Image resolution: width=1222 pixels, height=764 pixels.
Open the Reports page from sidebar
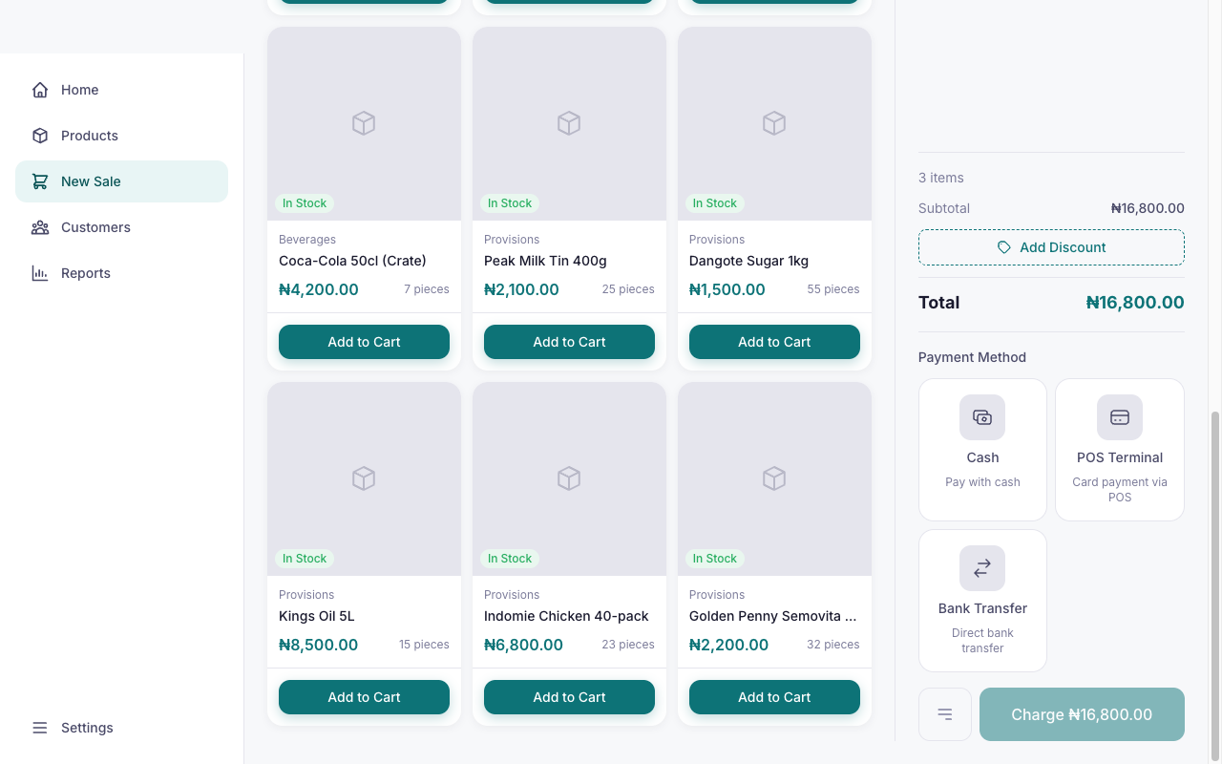(x=86, y=273)
